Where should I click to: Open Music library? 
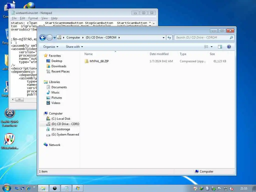[55, 92]
